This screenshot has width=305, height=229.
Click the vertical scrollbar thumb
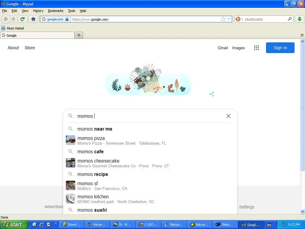(x=302, y=107)
